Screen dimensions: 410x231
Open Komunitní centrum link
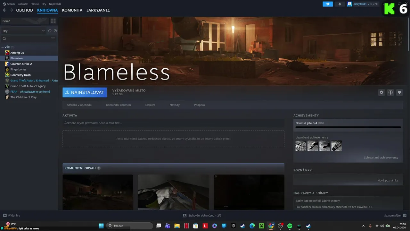[119, 105]
